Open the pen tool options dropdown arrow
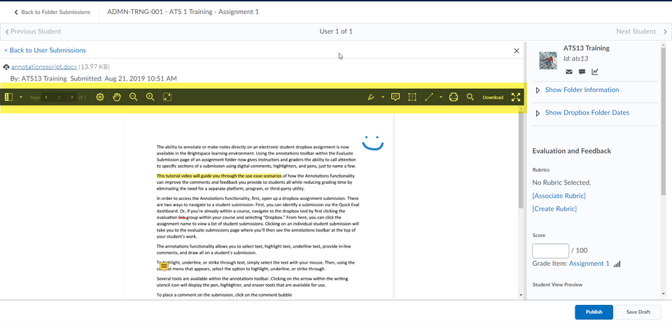 pyautogui.click(x=382, y=97)
